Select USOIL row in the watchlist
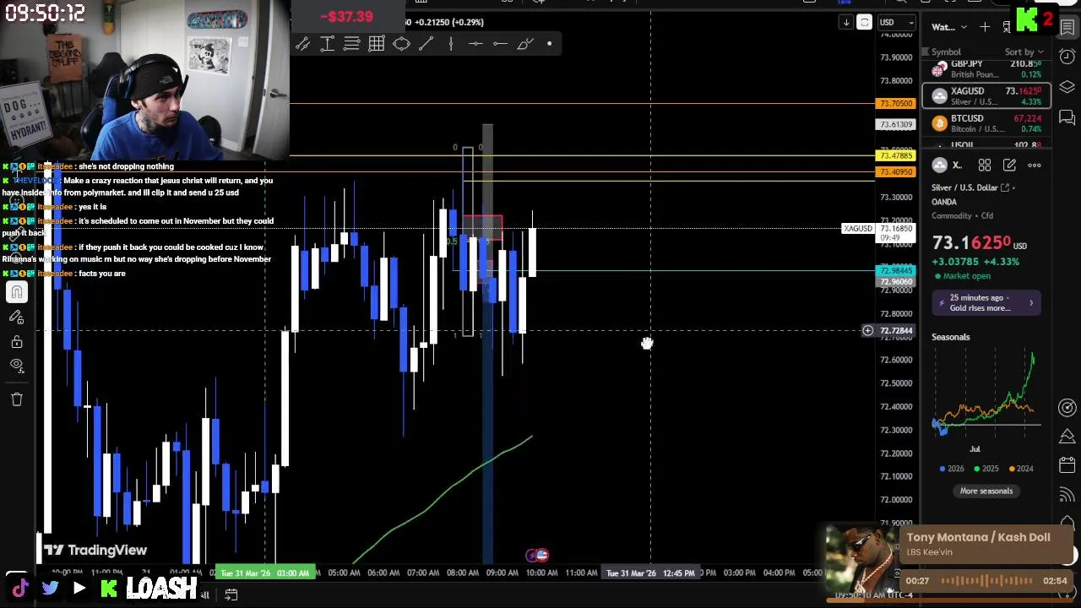Screen dimensions: 1081x608 pos(986,145)
